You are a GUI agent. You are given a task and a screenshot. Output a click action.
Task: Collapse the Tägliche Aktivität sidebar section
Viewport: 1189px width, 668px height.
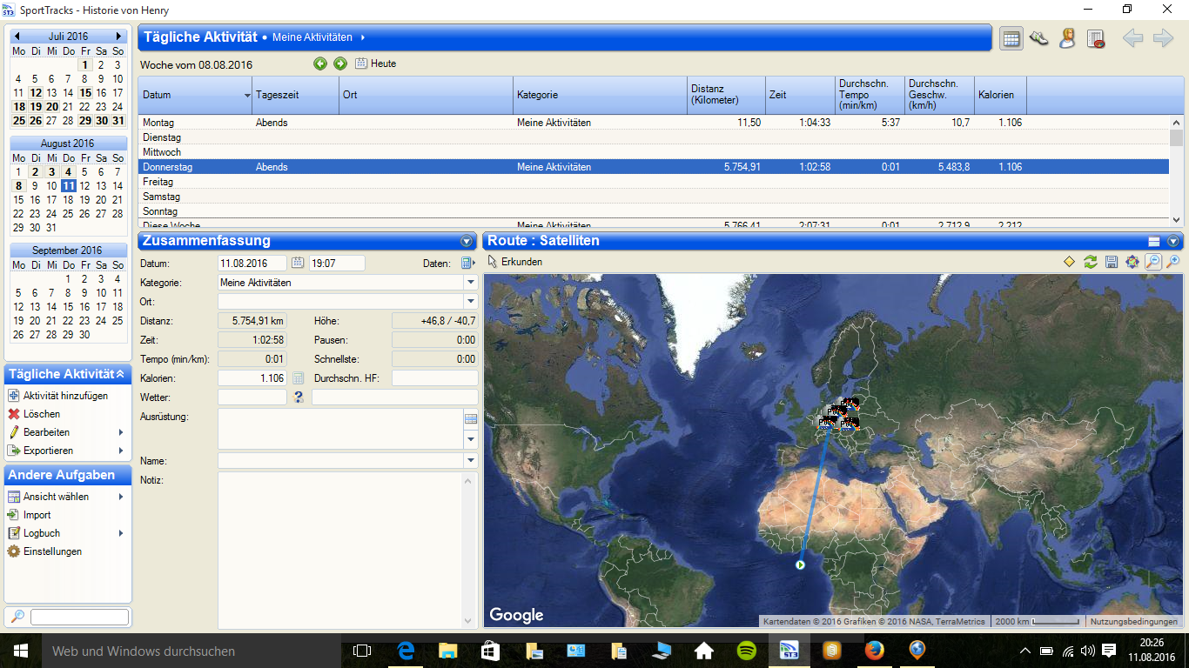pyautogui.click(x=120, y=374)
